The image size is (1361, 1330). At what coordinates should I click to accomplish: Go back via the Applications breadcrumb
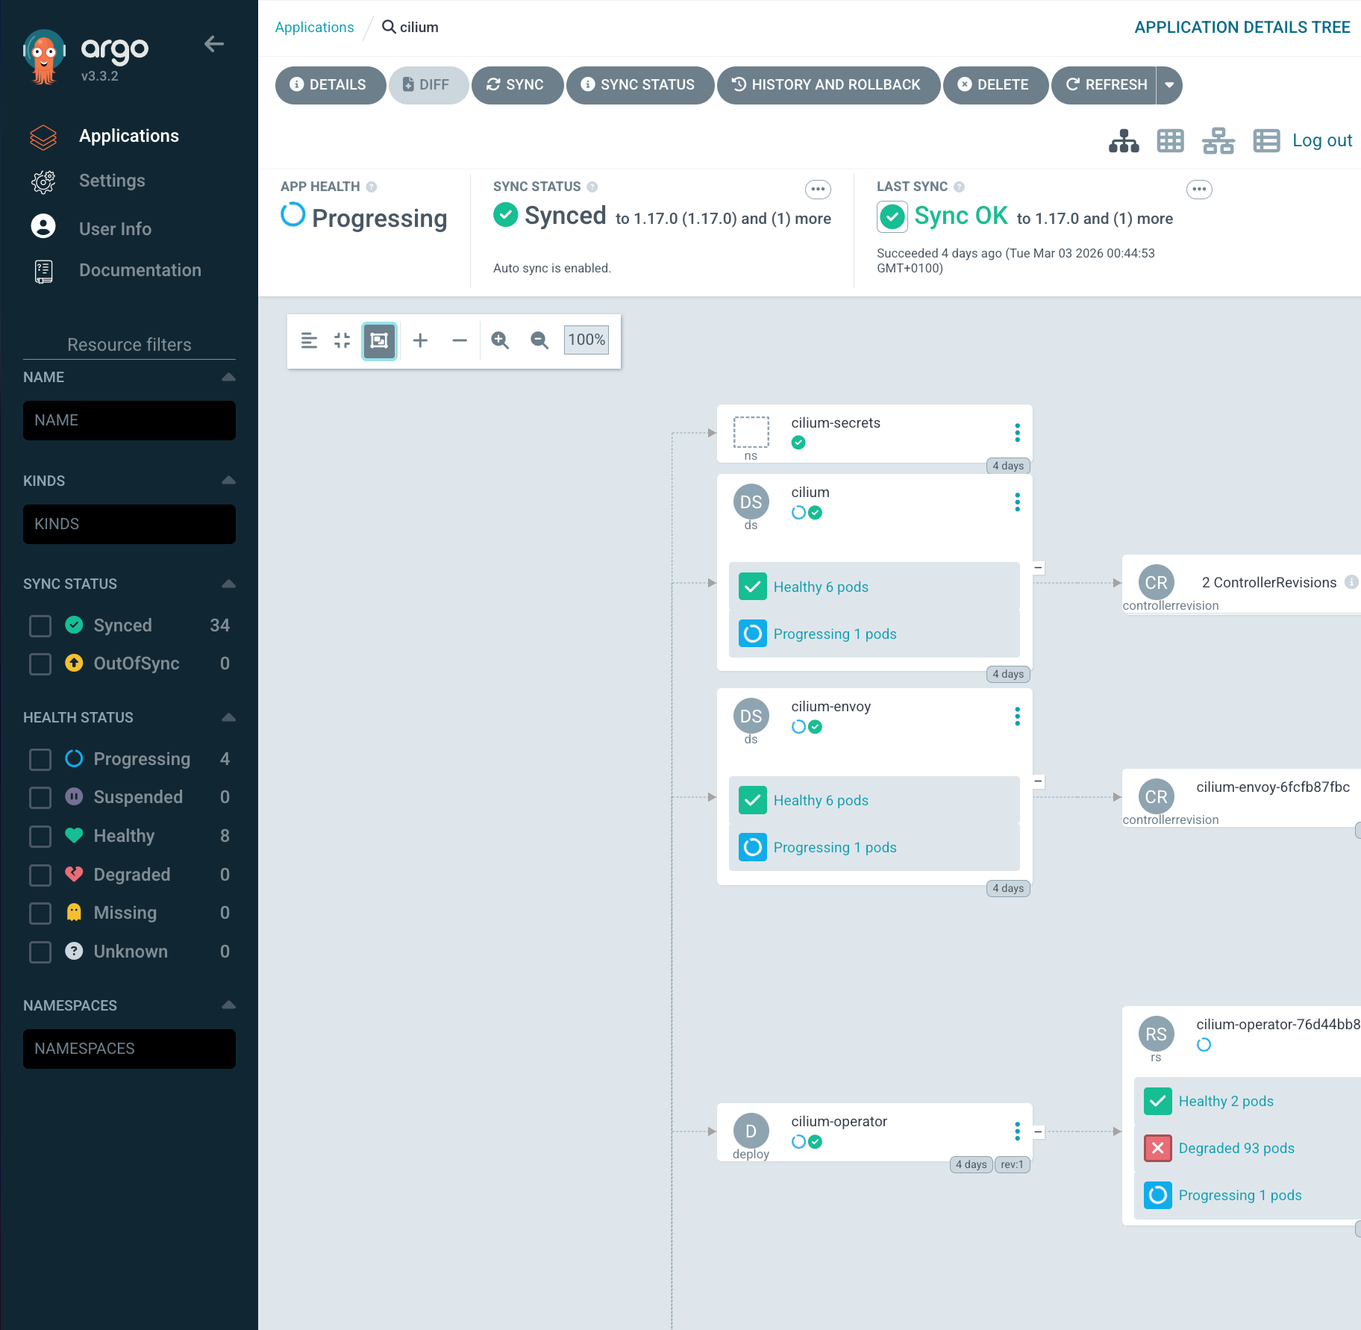[x=314, y=27]
